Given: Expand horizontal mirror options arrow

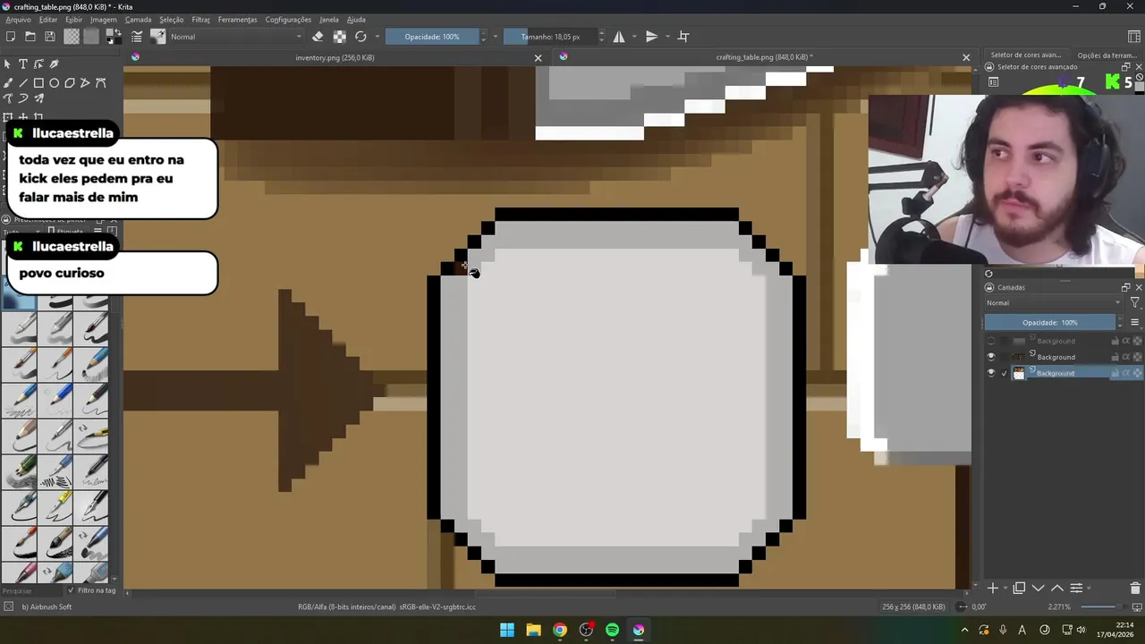Looking at the screenshot, I should (634, 37).
